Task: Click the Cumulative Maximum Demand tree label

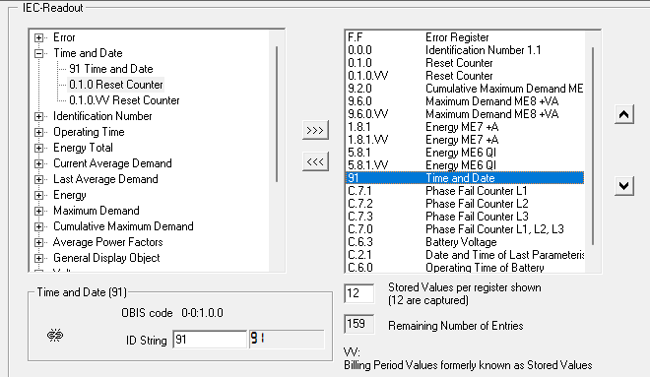Action: (123, 226)
